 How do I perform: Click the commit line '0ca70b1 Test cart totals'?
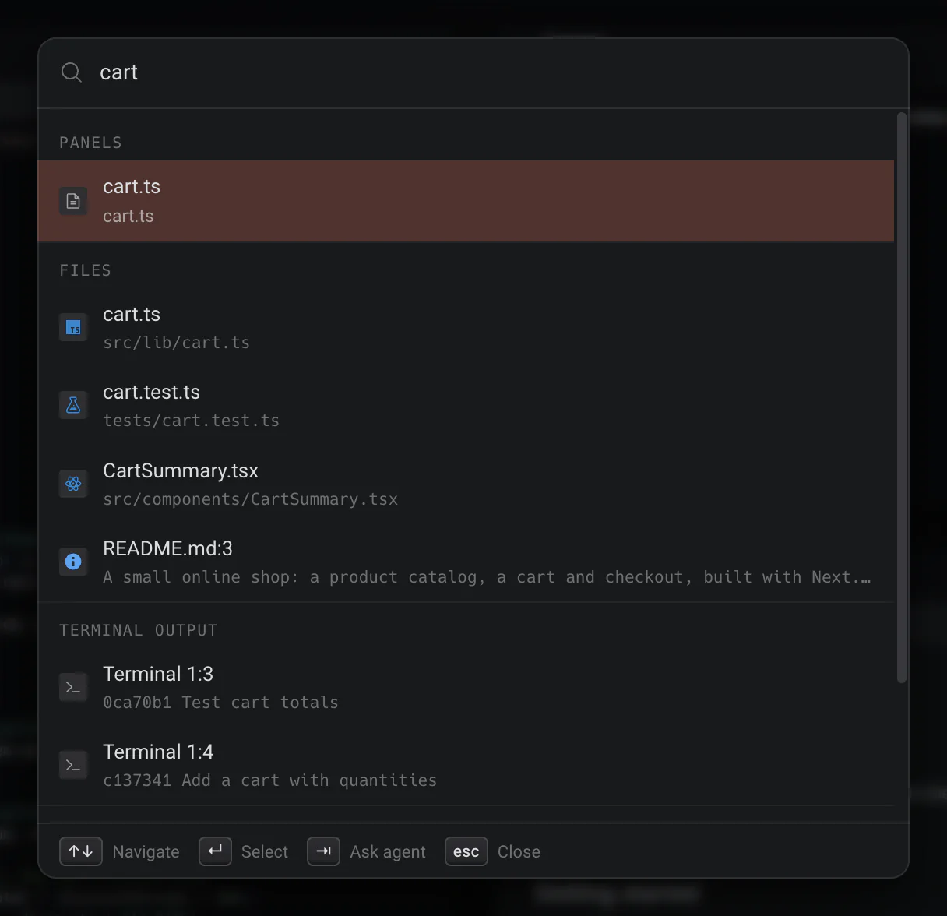pyautogui.click(x=221, y=703)
